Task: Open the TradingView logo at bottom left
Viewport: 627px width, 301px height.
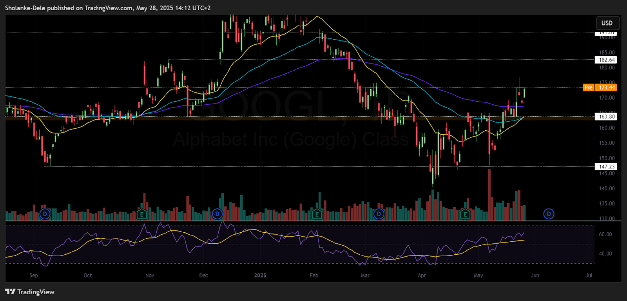Action: (x=30, y=292)
